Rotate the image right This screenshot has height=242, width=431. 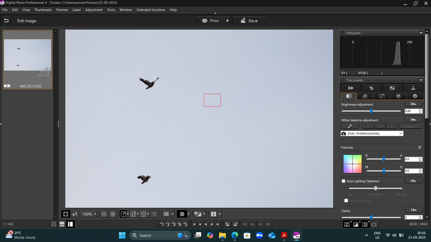pyautogui.click(x=235, y=224)
